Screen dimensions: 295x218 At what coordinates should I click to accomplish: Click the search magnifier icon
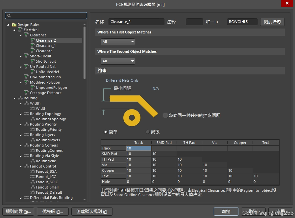(9, 16)
